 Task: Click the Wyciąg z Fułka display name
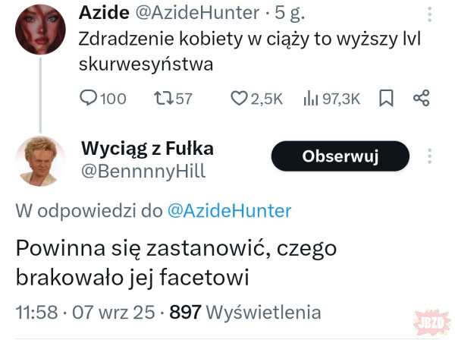point(147,148)
